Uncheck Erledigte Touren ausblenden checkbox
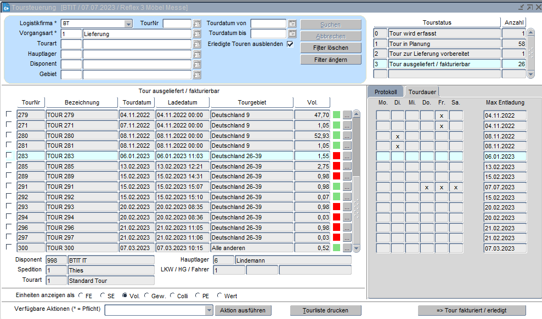Viewport: 542px width, 319px height. click(290, 44)
